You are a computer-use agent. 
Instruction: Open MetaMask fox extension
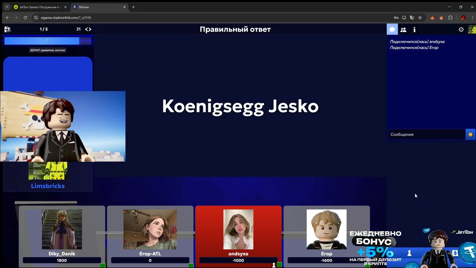click(432, 17)
